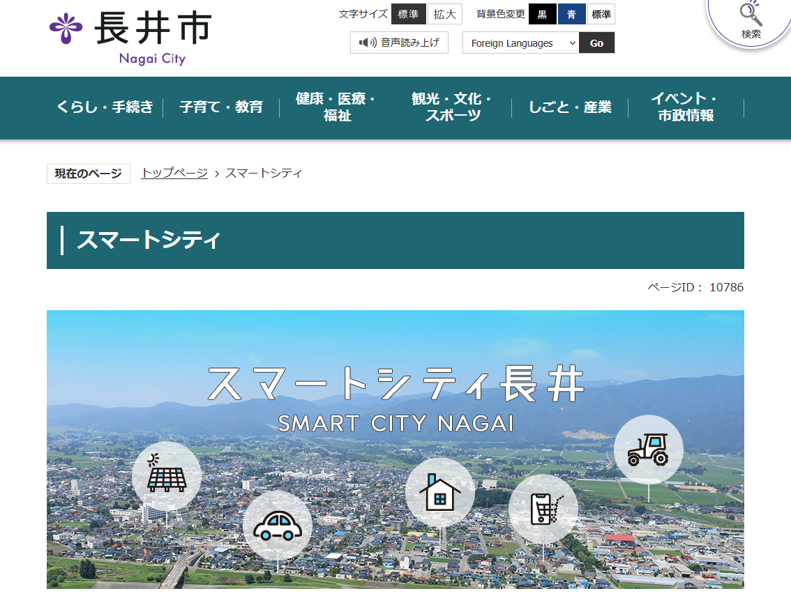Change background color to blue (青)

point(571,14)
